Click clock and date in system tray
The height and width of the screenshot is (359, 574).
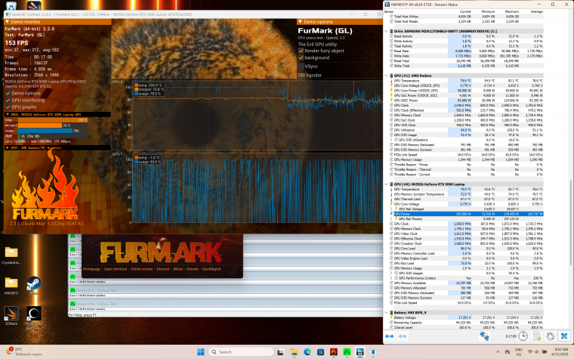pos(561,352)
